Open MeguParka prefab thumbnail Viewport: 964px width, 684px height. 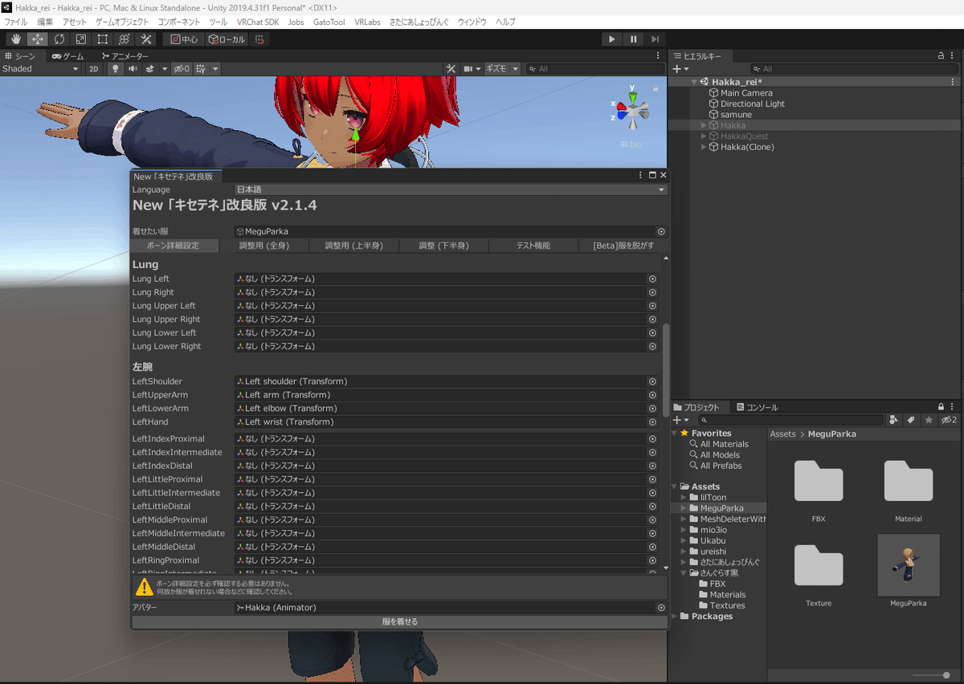909,565
